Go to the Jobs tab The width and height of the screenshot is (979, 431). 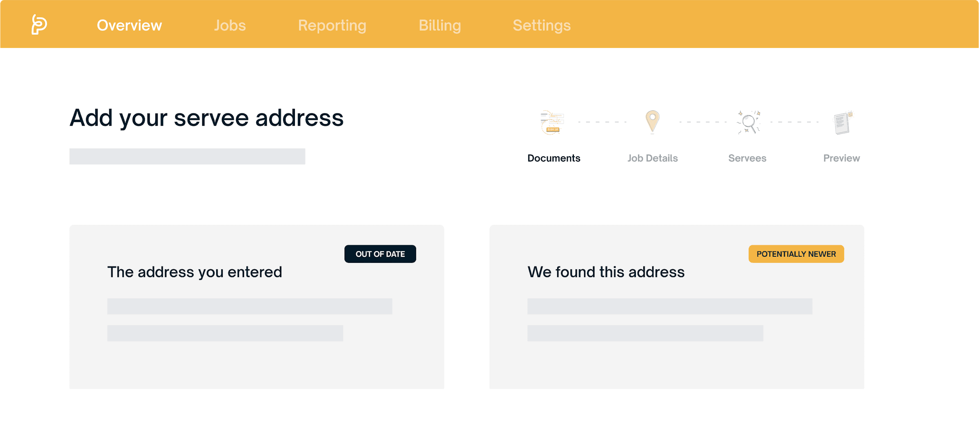pos(230,25)
